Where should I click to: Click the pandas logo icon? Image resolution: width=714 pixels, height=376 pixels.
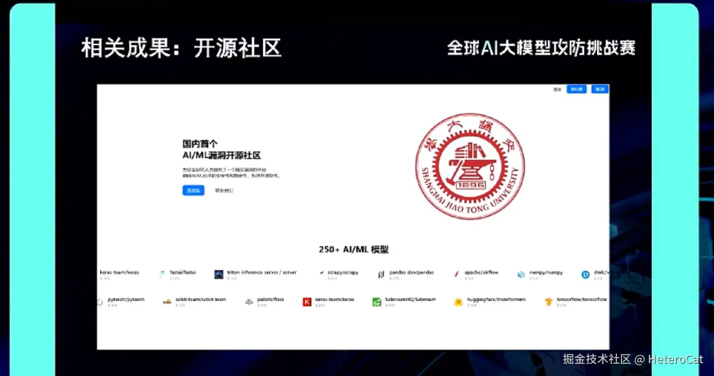pos(381,275)
